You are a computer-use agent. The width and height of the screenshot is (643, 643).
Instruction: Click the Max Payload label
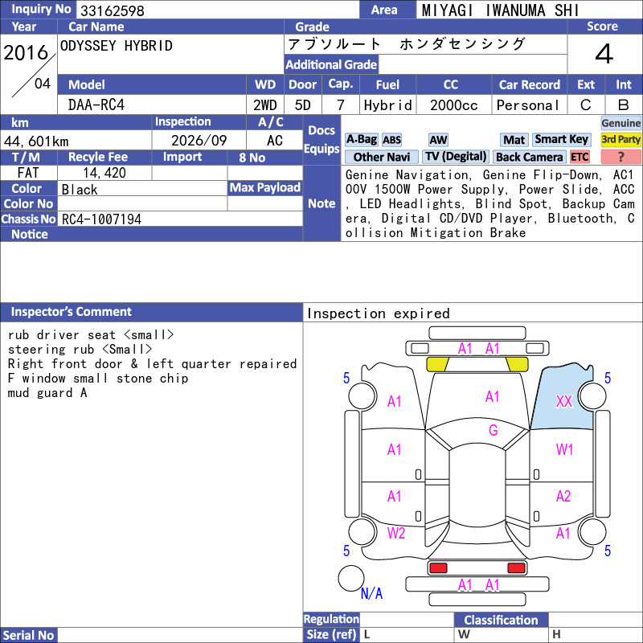(x=265, y=187)
